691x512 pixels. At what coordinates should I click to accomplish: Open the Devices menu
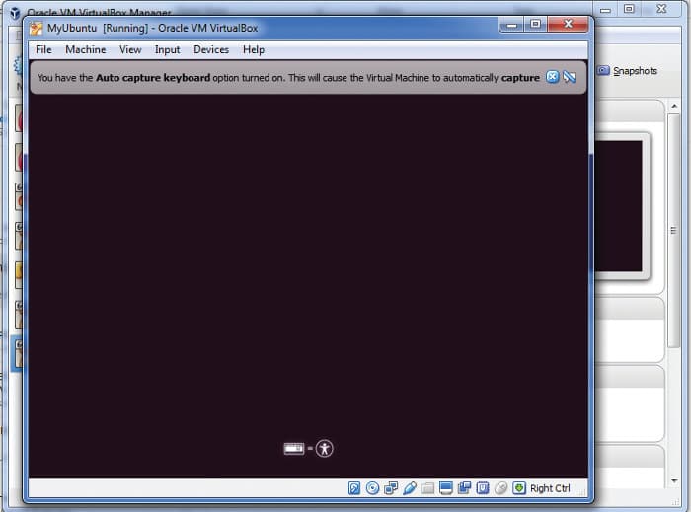pos(211,49)
